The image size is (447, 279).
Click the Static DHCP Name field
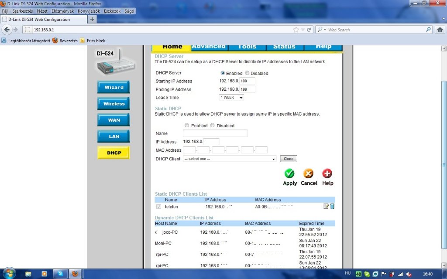[215, 133]
